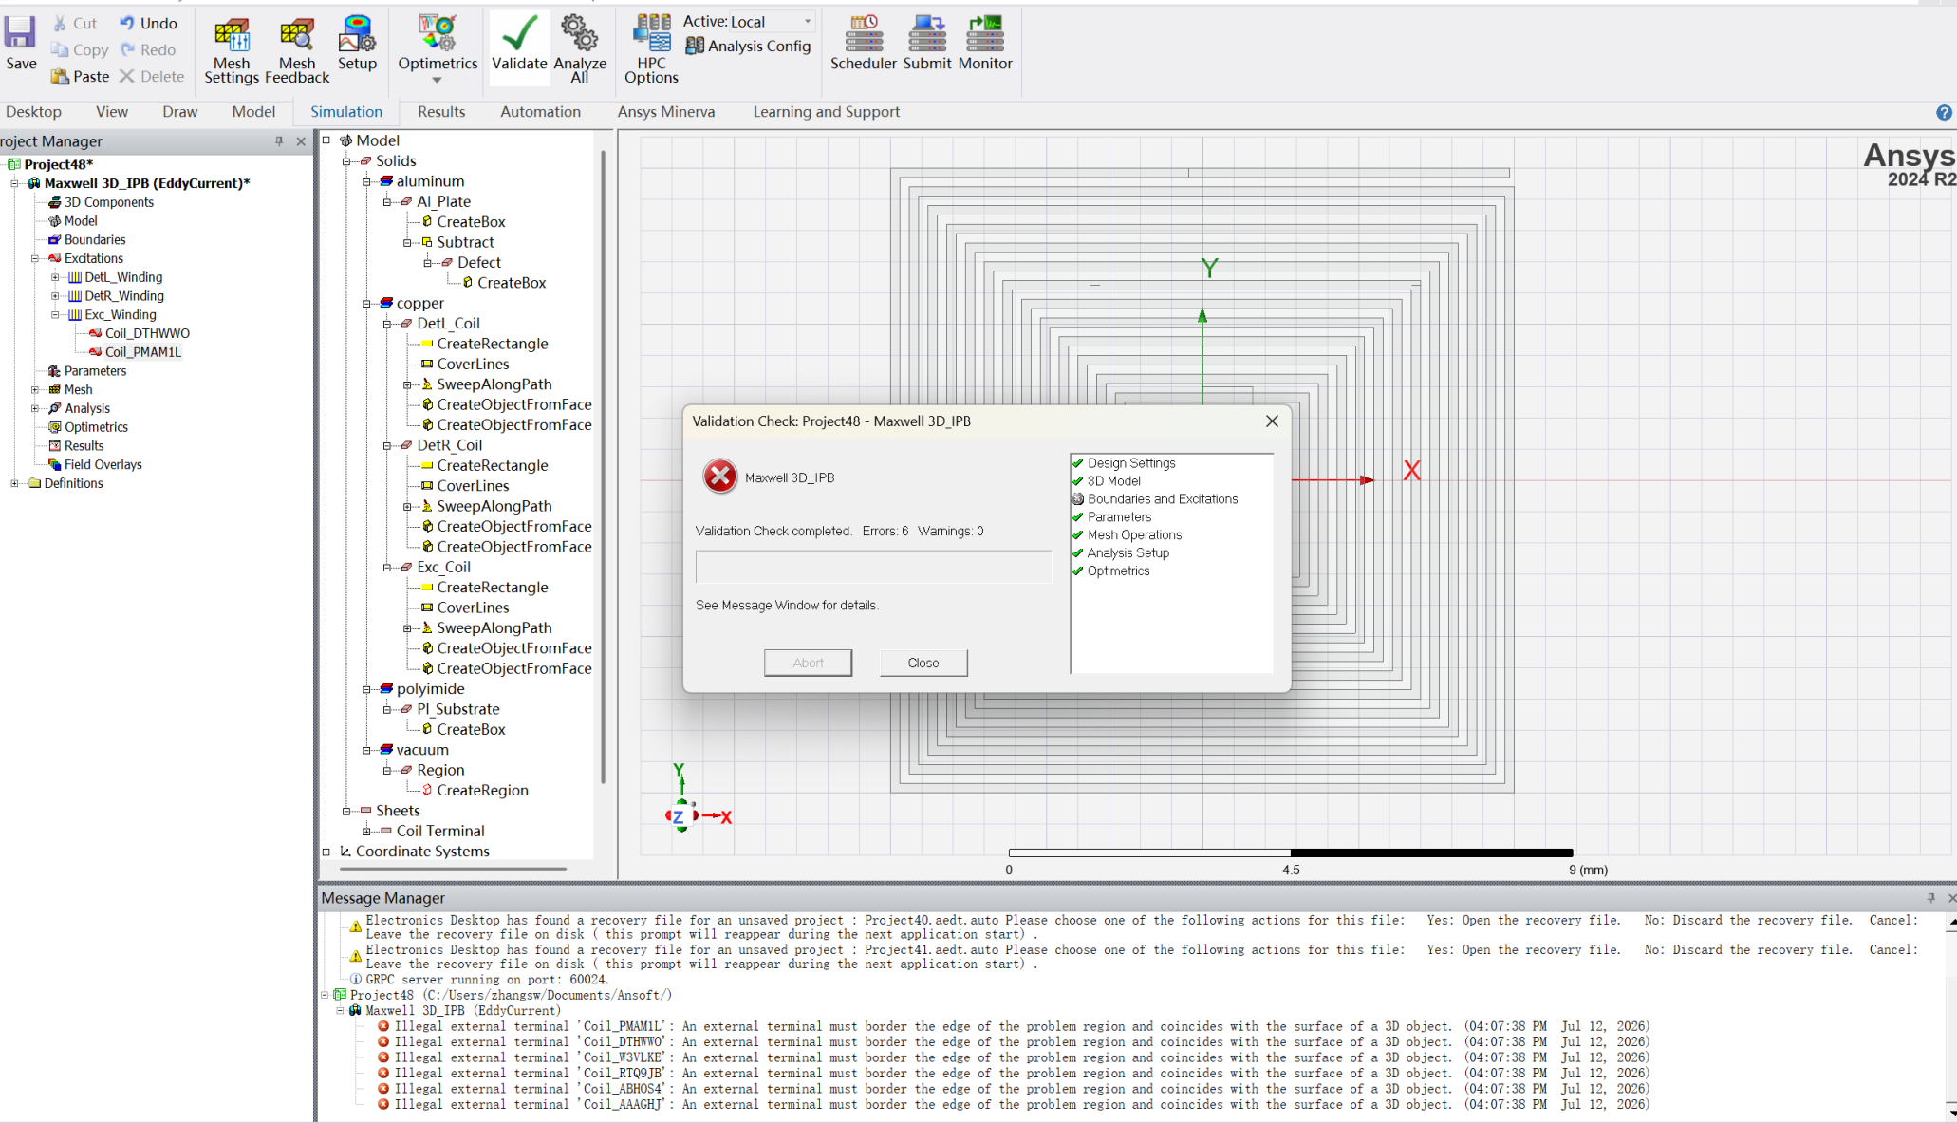Switch to the Results ribbon tab

(441, 112)
